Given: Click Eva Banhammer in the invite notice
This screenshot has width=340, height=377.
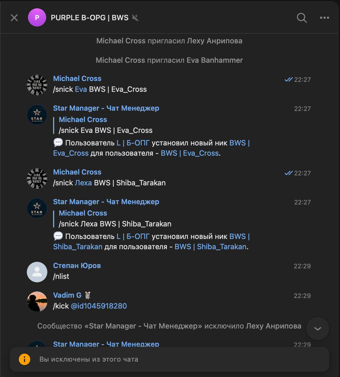Looking at the screenshot, I should click(214, 60).
